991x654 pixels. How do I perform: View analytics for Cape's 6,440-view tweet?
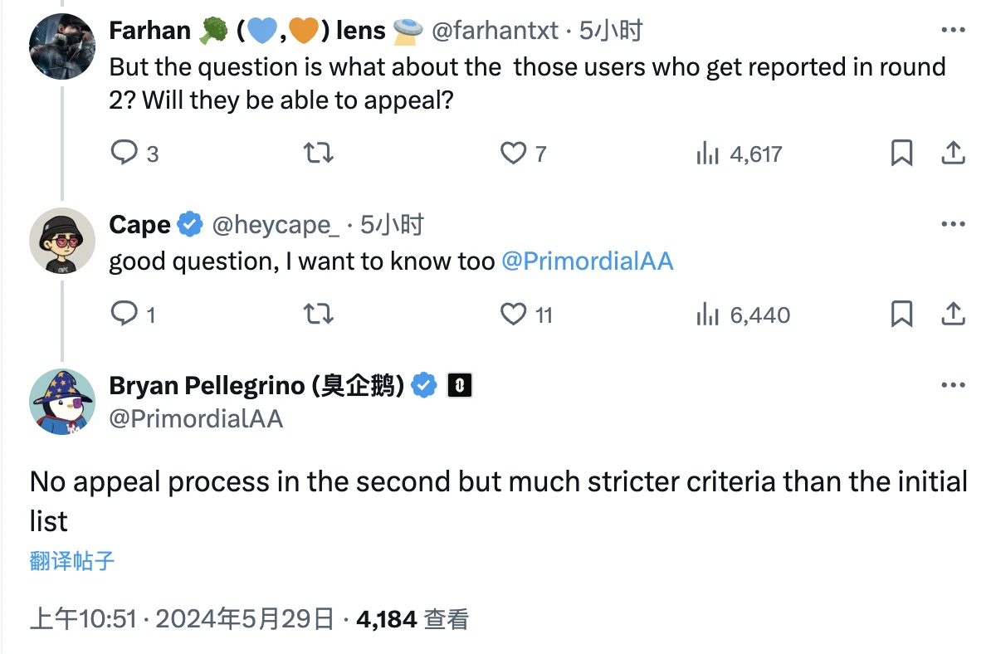[x=707, y=315]
